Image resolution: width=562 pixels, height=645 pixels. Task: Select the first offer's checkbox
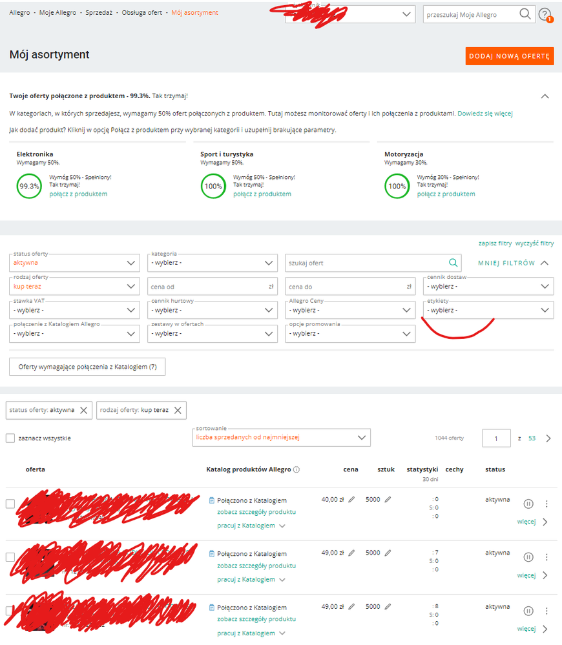pyautogui.click(x=10, y=504)
